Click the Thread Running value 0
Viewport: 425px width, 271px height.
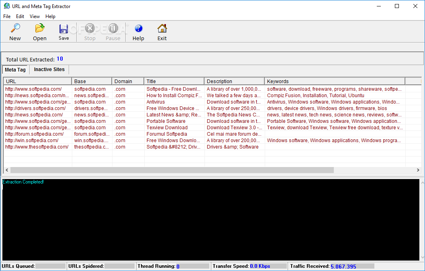[178, 267]
